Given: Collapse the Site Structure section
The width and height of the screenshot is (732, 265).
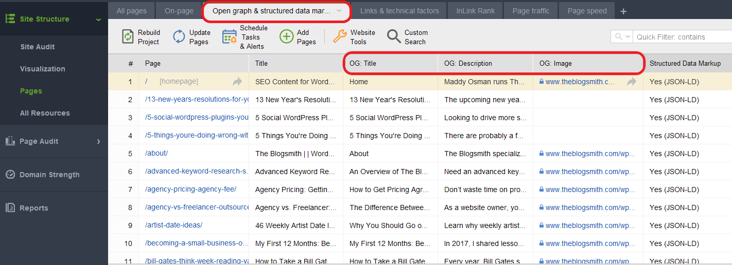Looking at the screenshot, I should pyautogui.click(x=98, y=20).
